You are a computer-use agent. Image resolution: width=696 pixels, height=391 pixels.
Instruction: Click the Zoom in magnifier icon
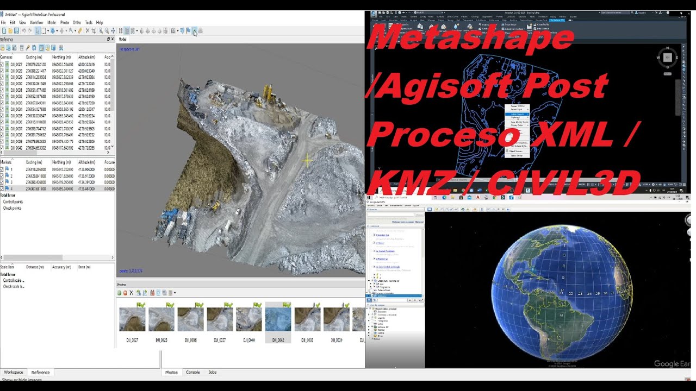pyautogui.click(x=101, y=31)
